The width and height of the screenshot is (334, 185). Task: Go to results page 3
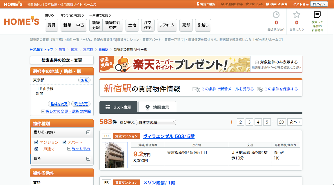[x=249, y=122]
